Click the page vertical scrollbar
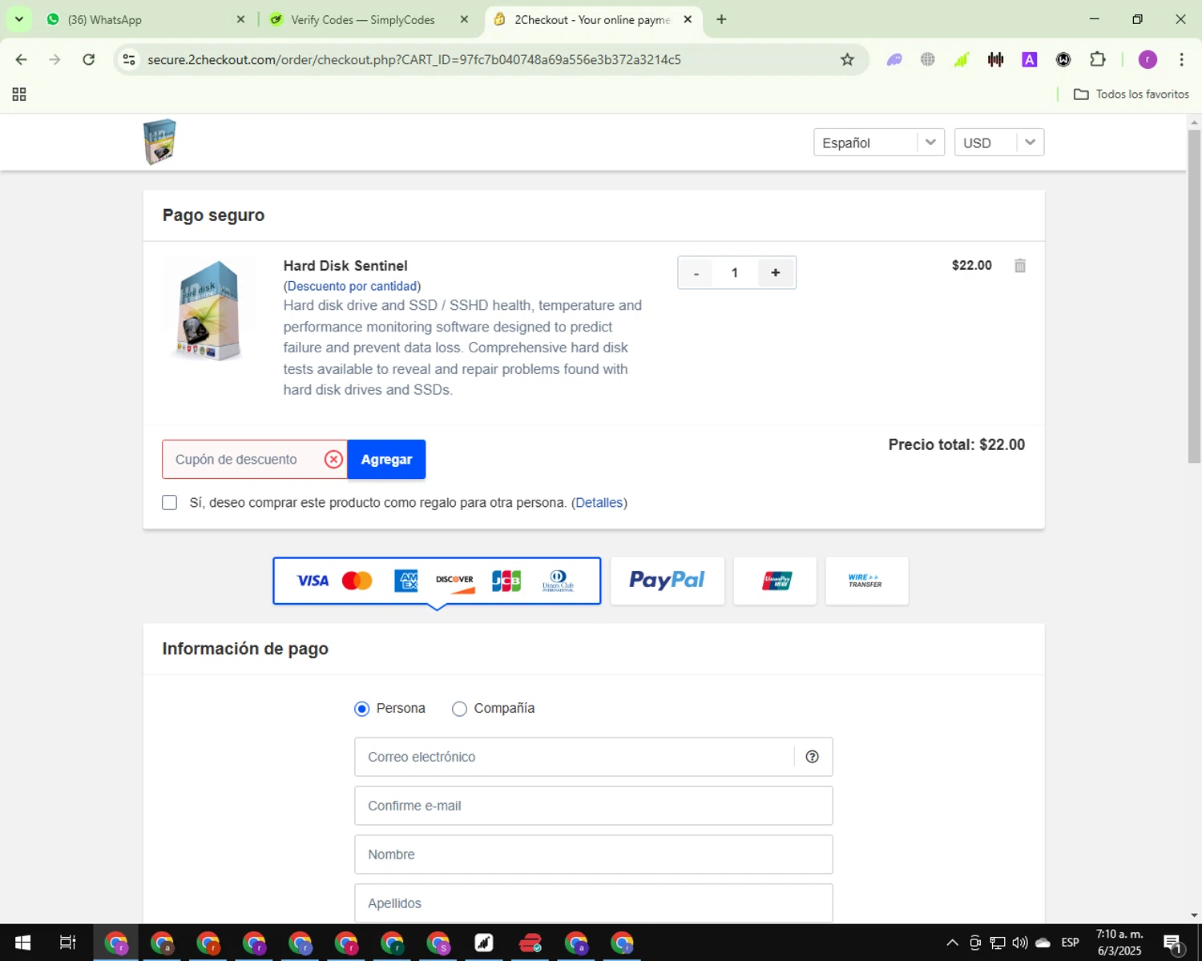 1194,296
